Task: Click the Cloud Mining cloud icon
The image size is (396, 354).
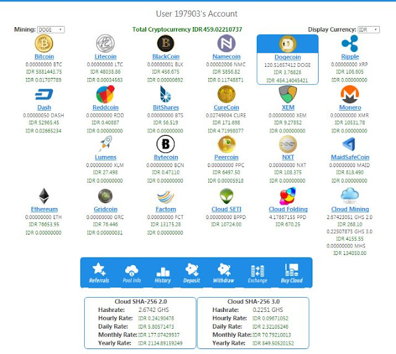Action: click(350, 196)
